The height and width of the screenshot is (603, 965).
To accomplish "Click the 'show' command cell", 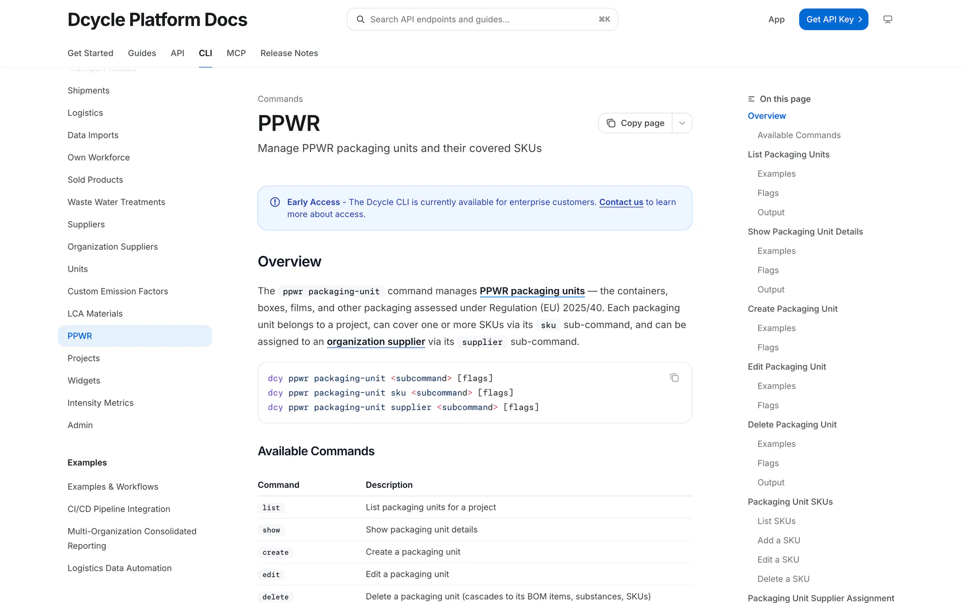I will click(x=271, y=530).
